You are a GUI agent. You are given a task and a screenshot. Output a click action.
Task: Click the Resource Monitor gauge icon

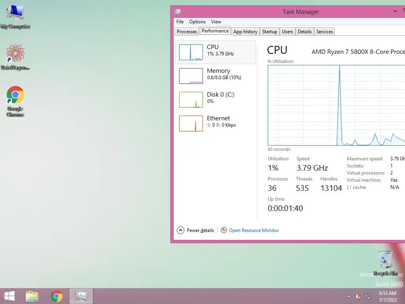pyautogui.click(x=224, y=230)
